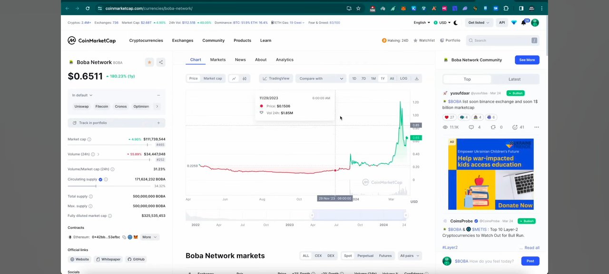Open the Markets tab
The height and width of the screenshot is (274, 609).
point(218,60)
